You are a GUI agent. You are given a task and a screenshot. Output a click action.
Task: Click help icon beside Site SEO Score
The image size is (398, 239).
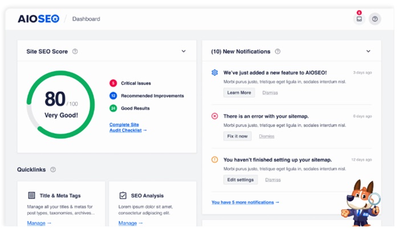click(x=75, y=51)
